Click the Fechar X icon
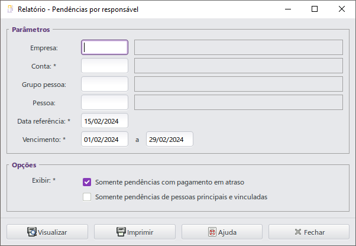Image resolution: width=356 pixels, height=246 pixels. 298,232
